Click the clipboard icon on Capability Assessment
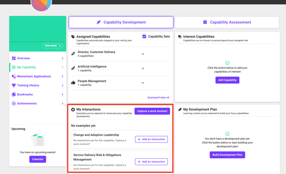 click(x=205, y=22)
